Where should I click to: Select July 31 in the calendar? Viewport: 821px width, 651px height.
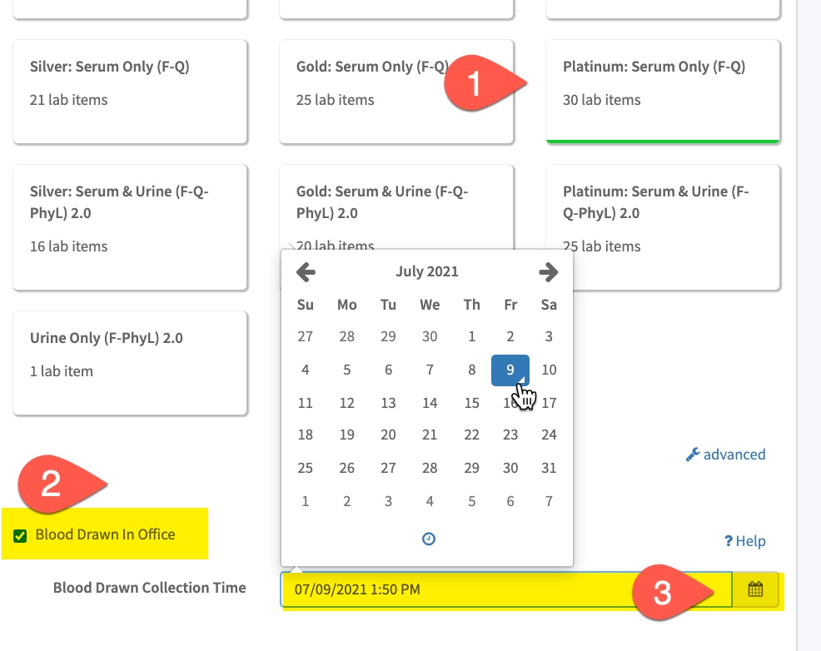(x=548, y=468)
